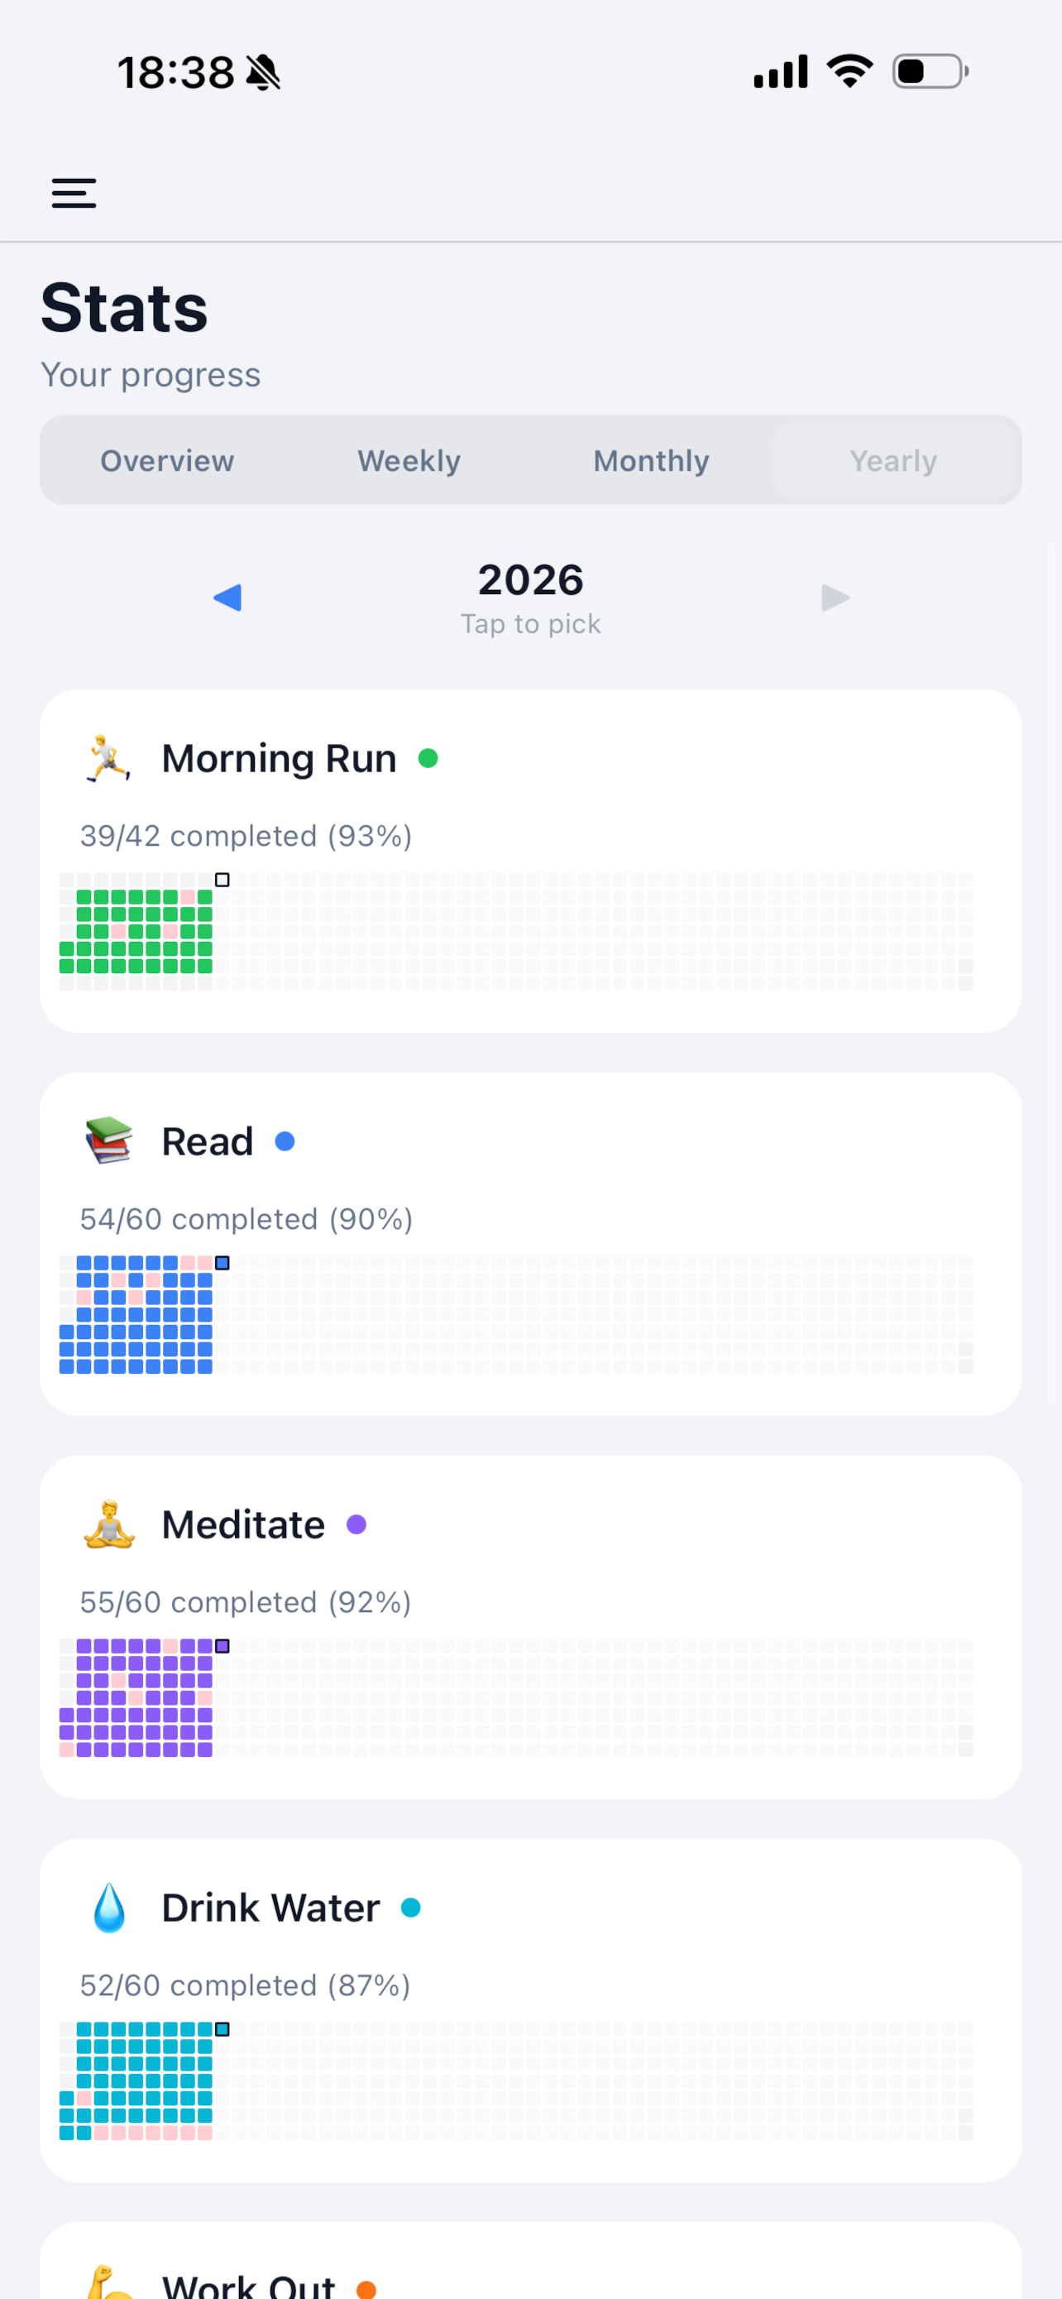Toggle the blue status dot beside Read

click(286, 1141)
